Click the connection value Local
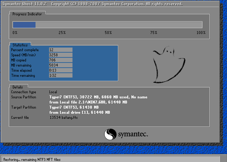 click(x=53, y=92)
